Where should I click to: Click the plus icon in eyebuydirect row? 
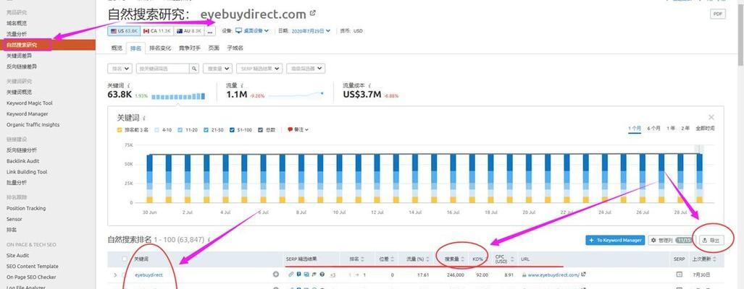[x=276, y=275]
